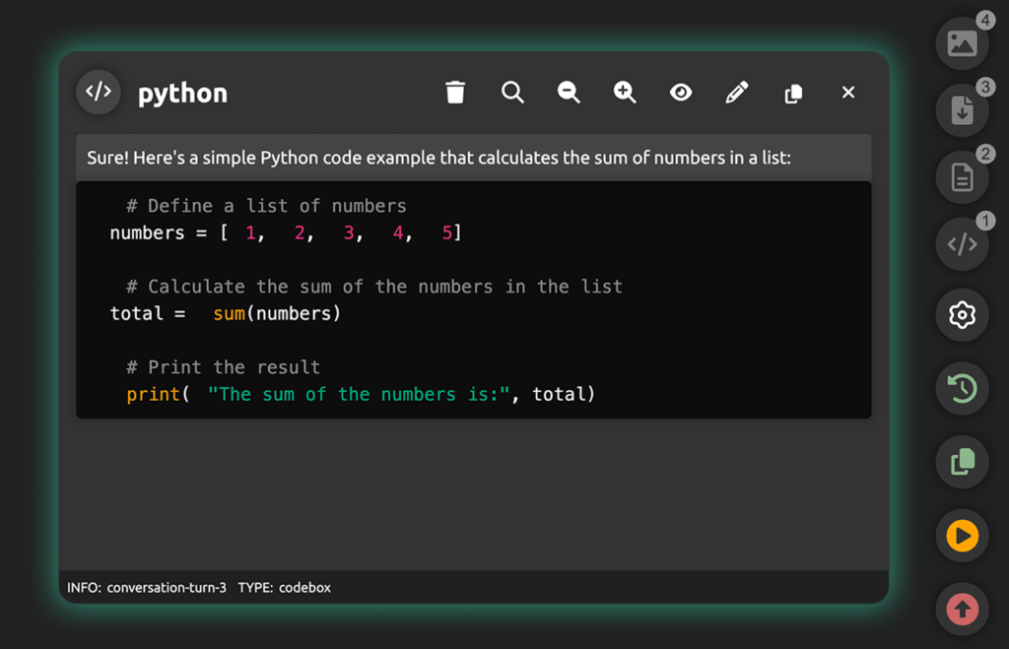Click code line 'numbers = [1, 2, 3, 4, 5]'
Image resolution: width=1009 pixels, height=649 pixels.
point(286,232)
